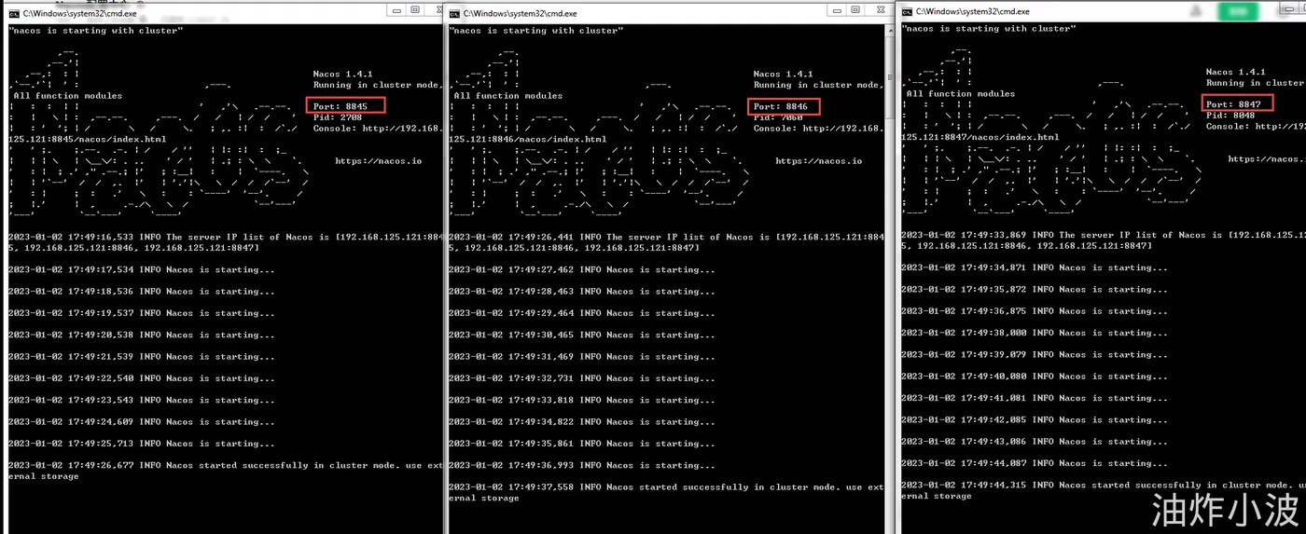Click the log line timestamped 17:49:38,000
Screen dimensions: 1306x534
click(1035, 333)
